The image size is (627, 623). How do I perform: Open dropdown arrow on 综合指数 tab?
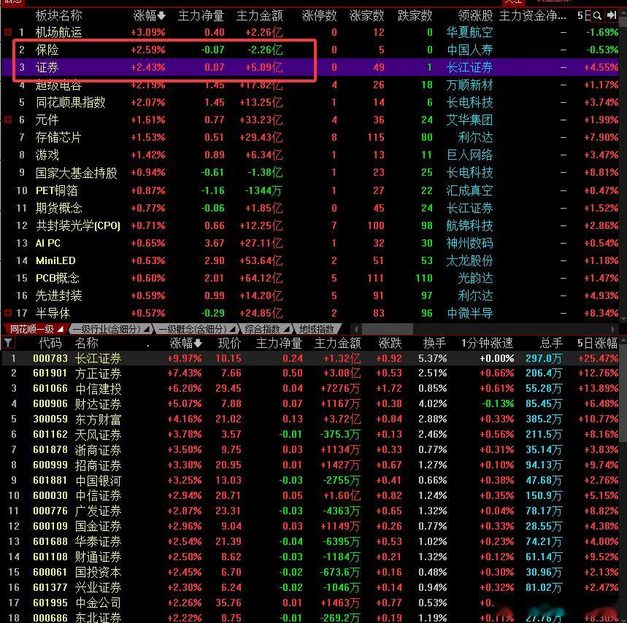(286, 329)
